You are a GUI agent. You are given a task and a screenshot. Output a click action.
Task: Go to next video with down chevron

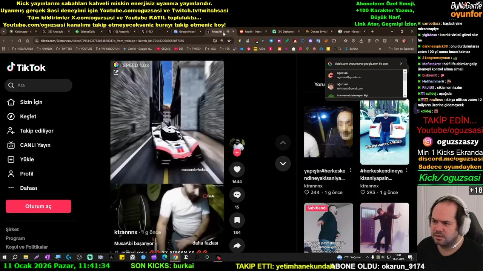[283, 163]
